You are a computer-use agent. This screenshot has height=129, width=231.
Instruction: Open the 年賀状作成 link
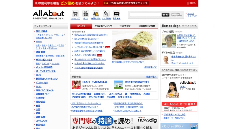tap(135, 94)
